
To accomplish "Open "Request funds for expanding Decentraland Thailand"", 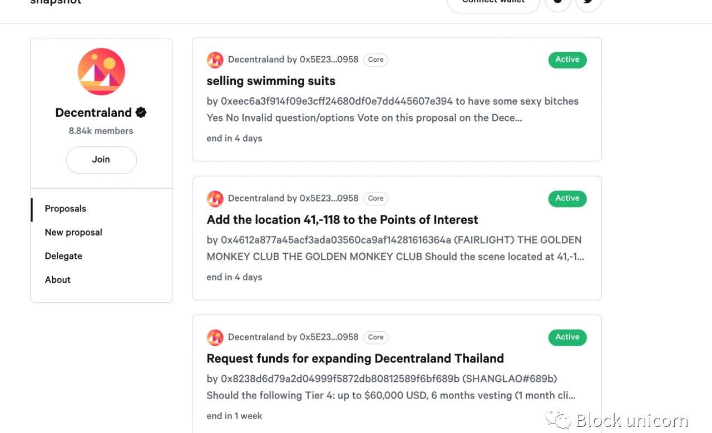I will coord(355,358).
